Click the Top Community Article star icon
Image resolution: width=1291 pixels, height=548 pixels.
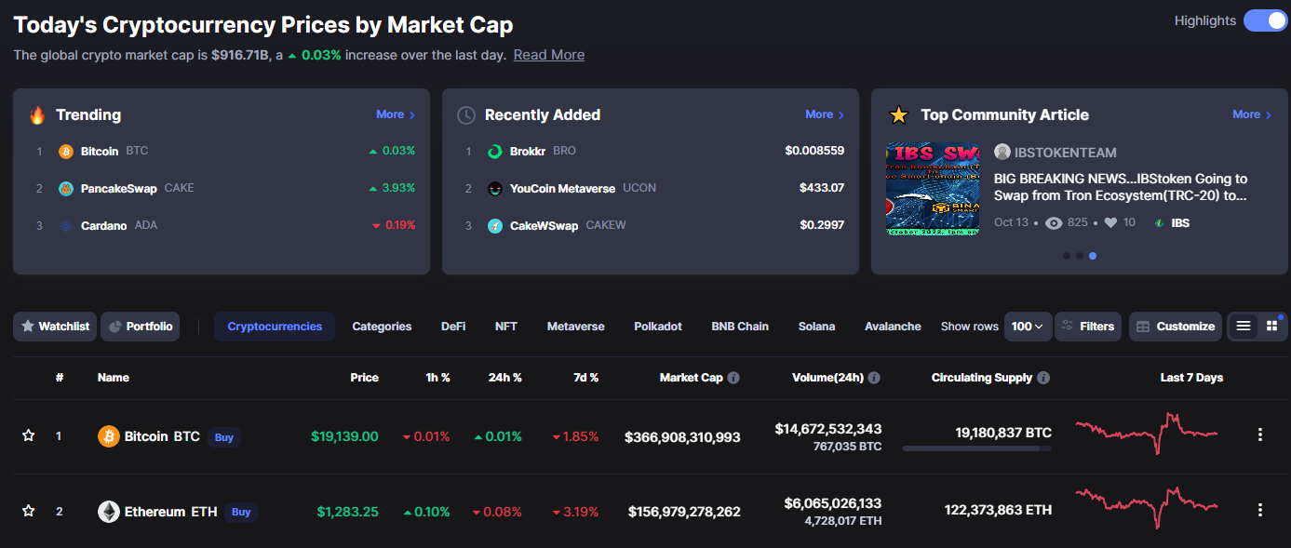[898, 115]
